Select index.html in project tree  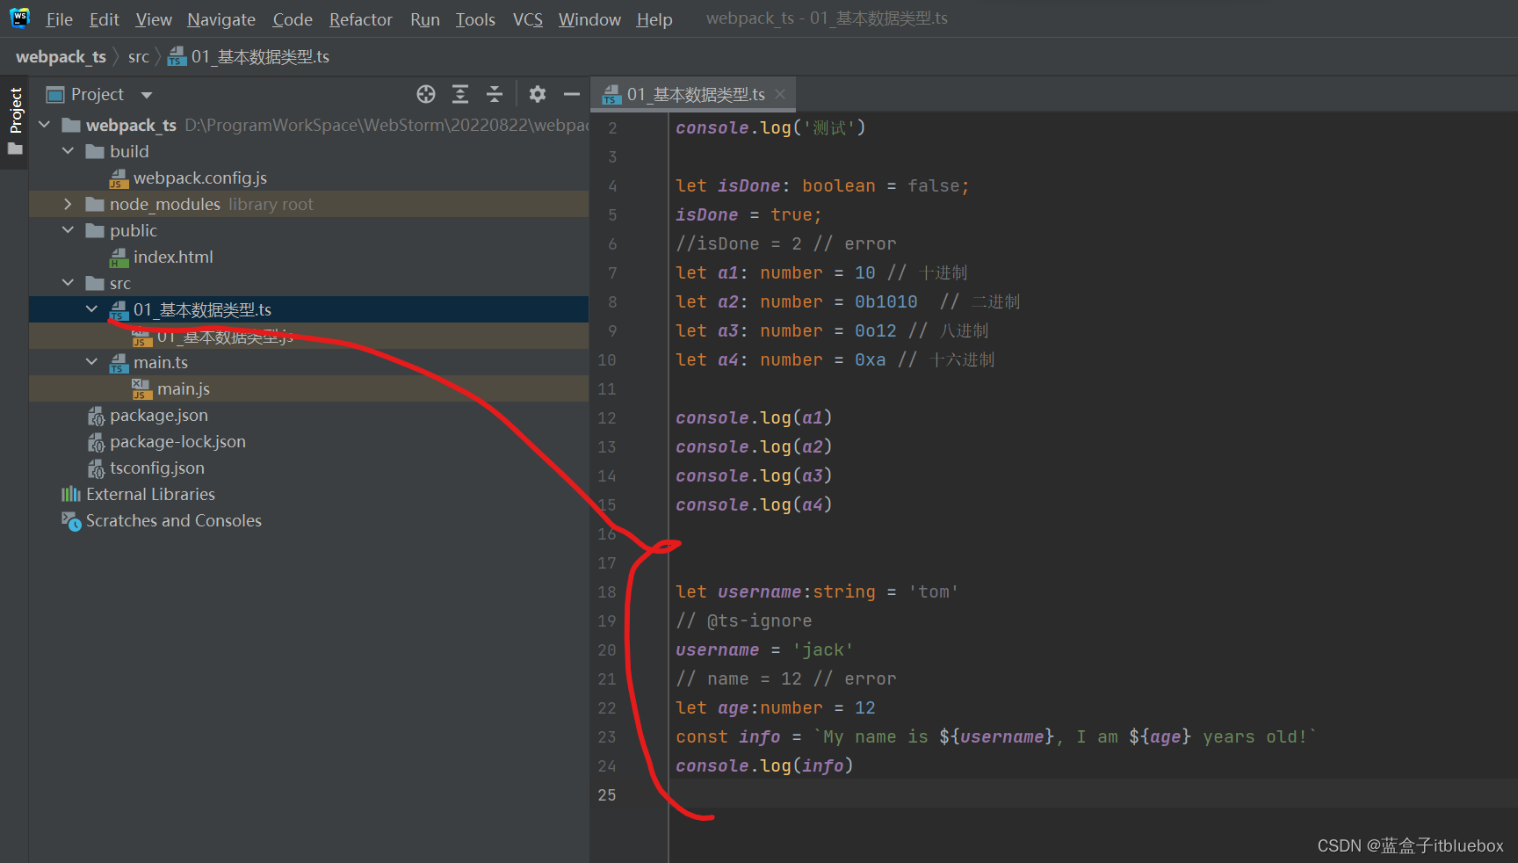pos(173,257)
